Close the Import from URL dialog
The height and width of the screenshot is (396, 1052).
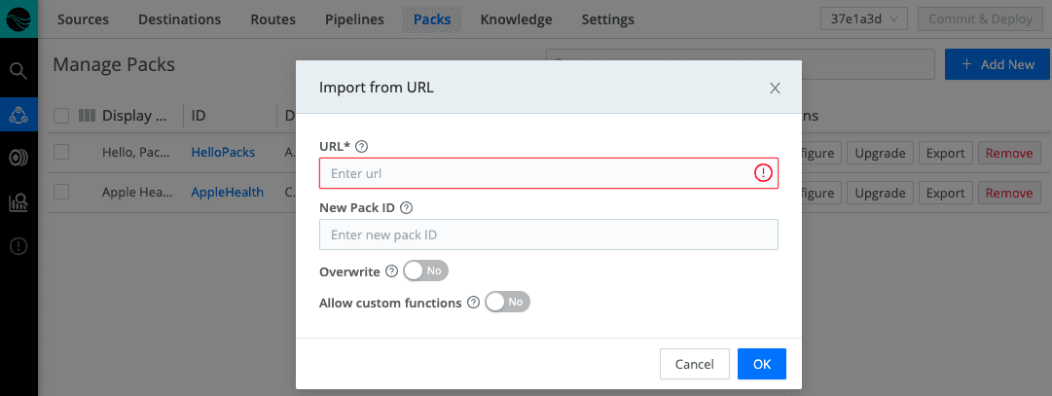(x=775, y=88)
